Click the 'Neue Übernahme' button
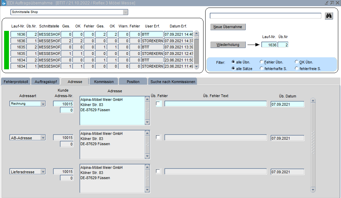 click(228, 27)
